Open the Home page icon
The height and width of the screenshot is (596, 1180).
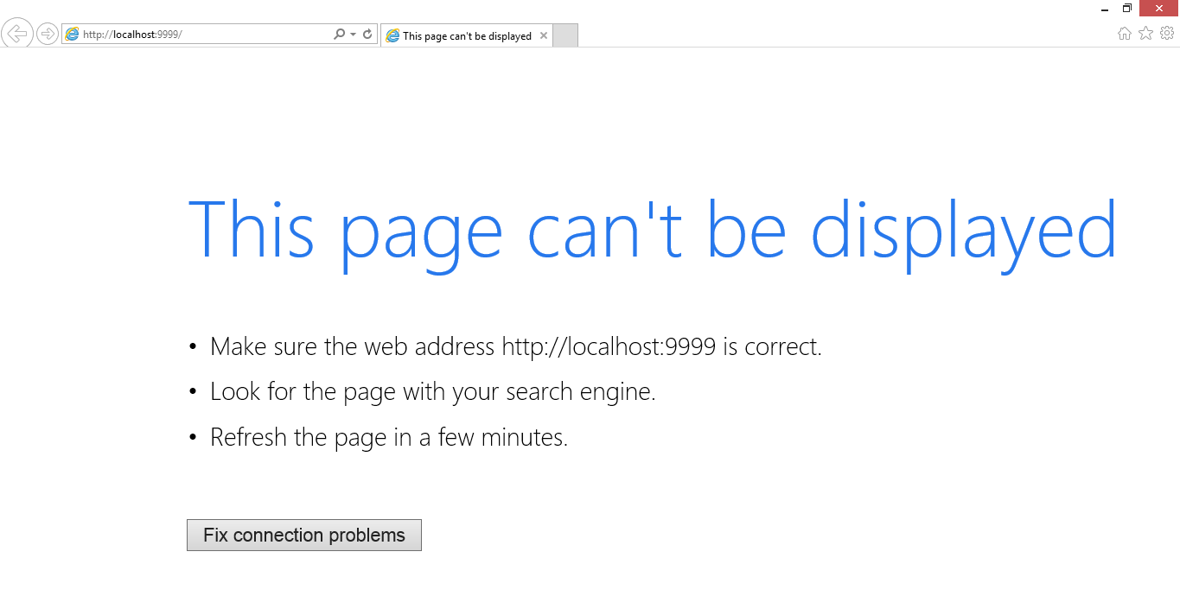(x=1125, y=34)
